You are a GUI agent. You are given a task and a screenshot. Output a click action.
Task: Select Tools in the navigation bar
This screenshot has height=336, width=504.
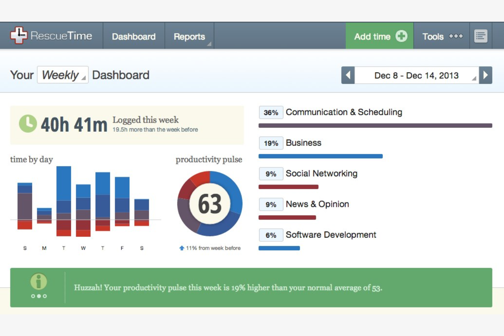click(432, 36)
